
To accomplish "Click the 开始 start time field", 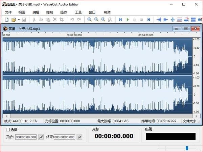I will pos(26,137).
